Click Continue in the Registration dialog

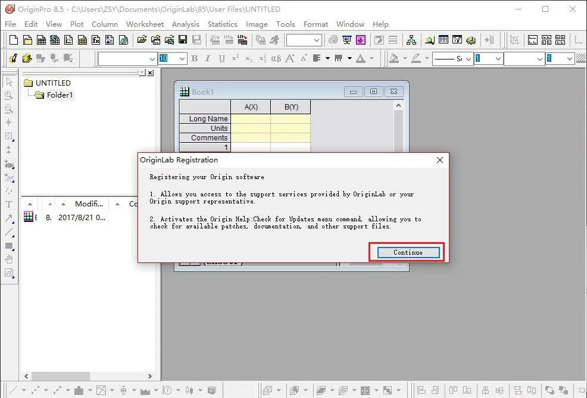[408, 252]
